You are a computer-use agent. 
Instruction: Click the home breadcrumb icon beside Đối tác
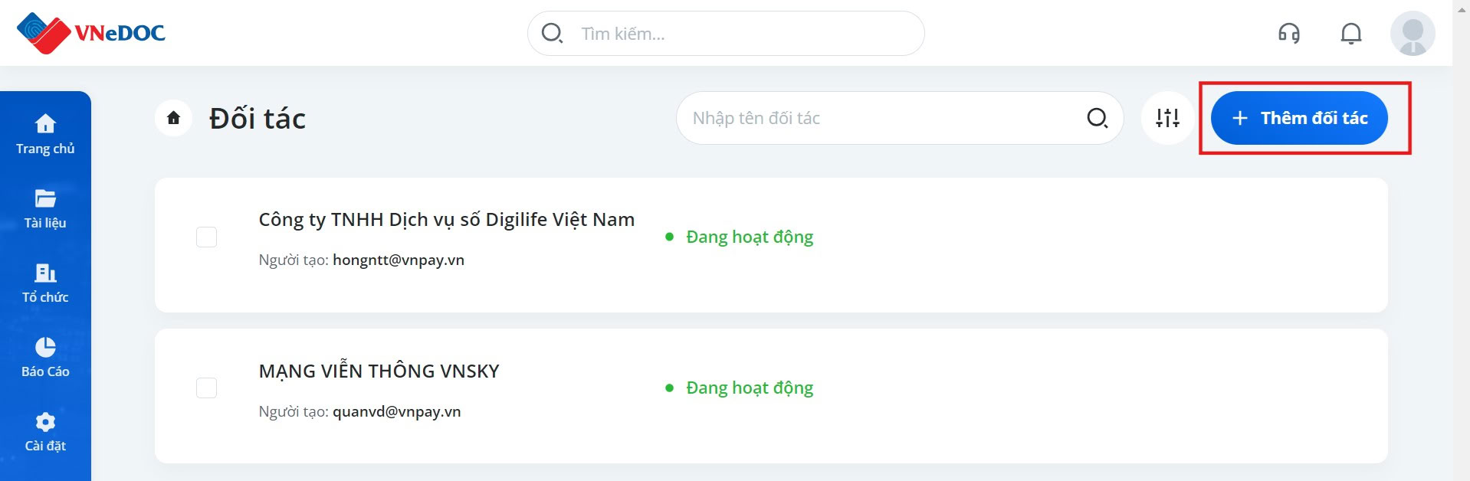[x=174, y=118]
